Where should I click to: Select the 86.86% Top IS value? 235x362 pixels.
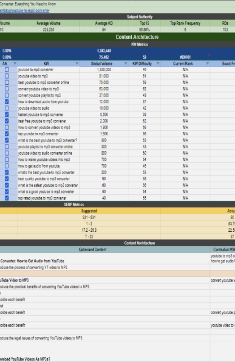(x=144, y=30)
